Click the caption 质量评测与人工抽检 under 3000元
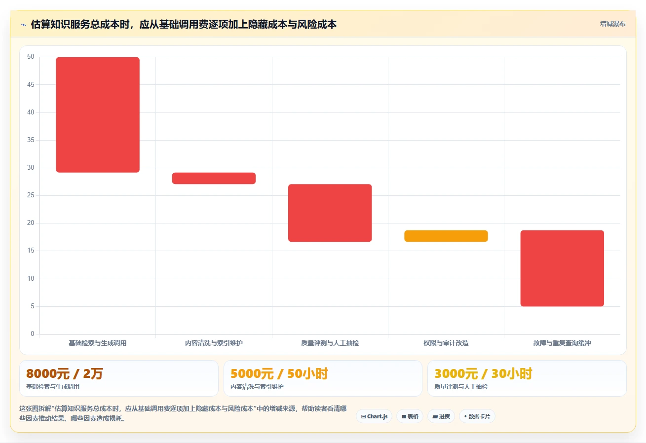The image size is (646, 443). pos(461,387)
